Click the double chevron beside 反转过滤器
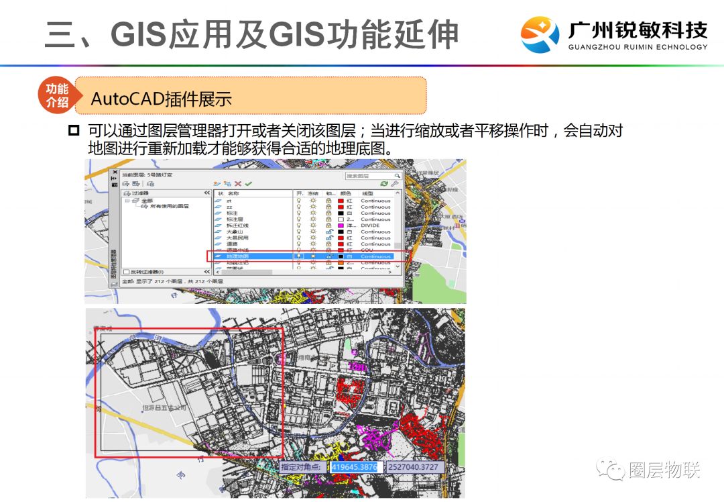This screenshot has height=502, width=724. click(x=207, y=272)
